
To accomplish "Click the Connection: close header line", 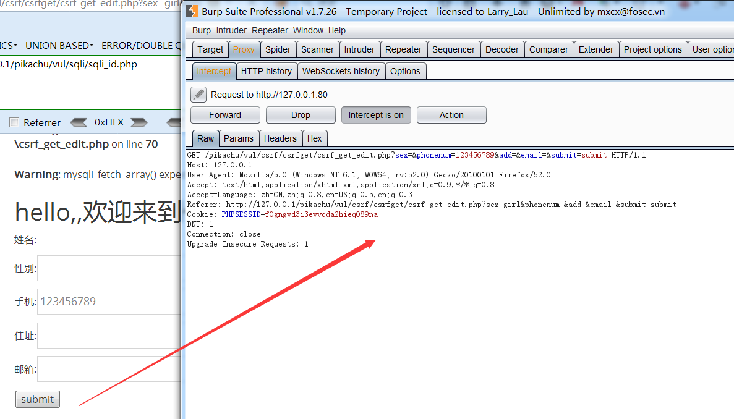I will pyautogui.click(x=224, y=234).
